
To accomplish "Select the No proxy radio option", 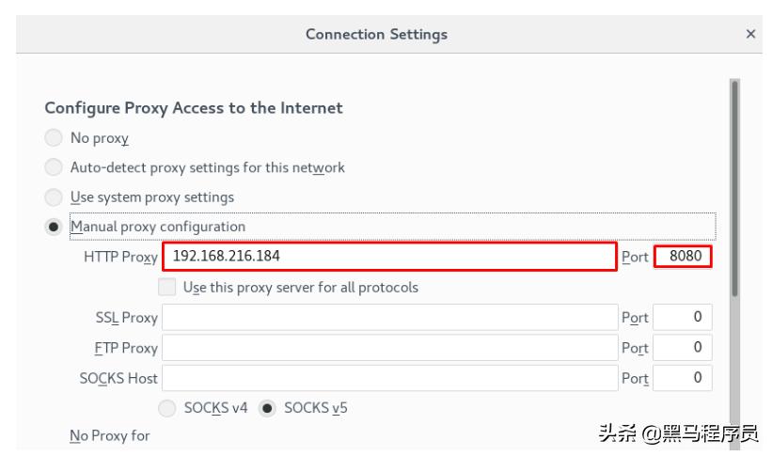I will click(x=55, y=138).
